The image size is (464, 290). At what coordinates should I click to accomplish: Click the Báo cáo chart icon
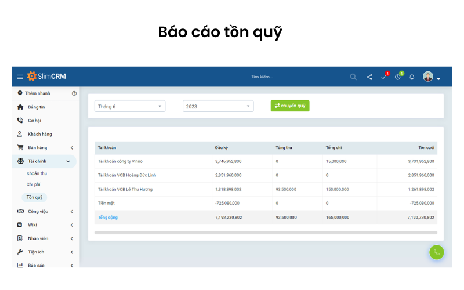[20, 265]
